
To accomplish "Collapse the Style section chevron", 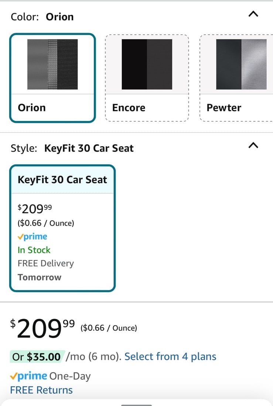I will pos(253,145).
